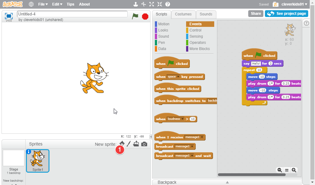Click the cat sprite on stage
This screenshot has height=185, width=315.
(x=94, y=78)
